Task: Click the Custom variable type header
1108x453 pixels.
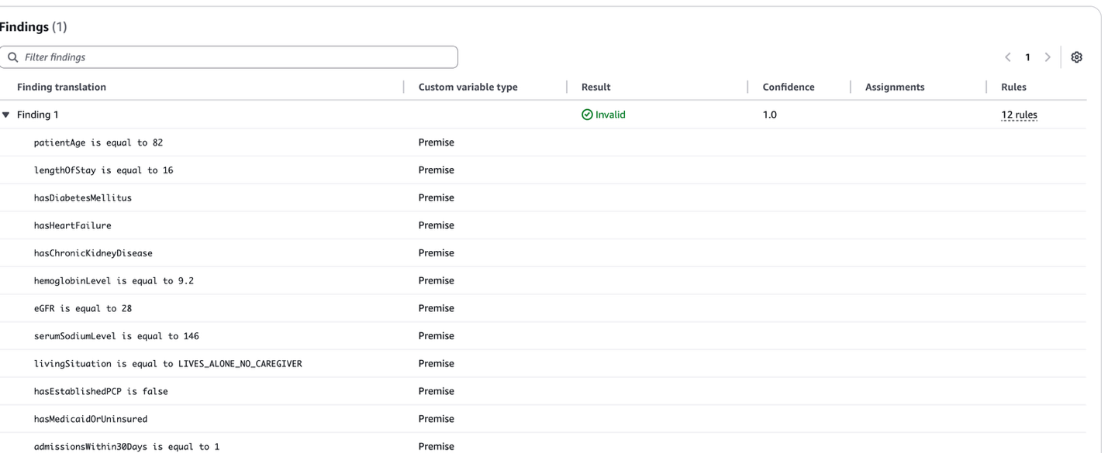Action: tap(468, 87)
